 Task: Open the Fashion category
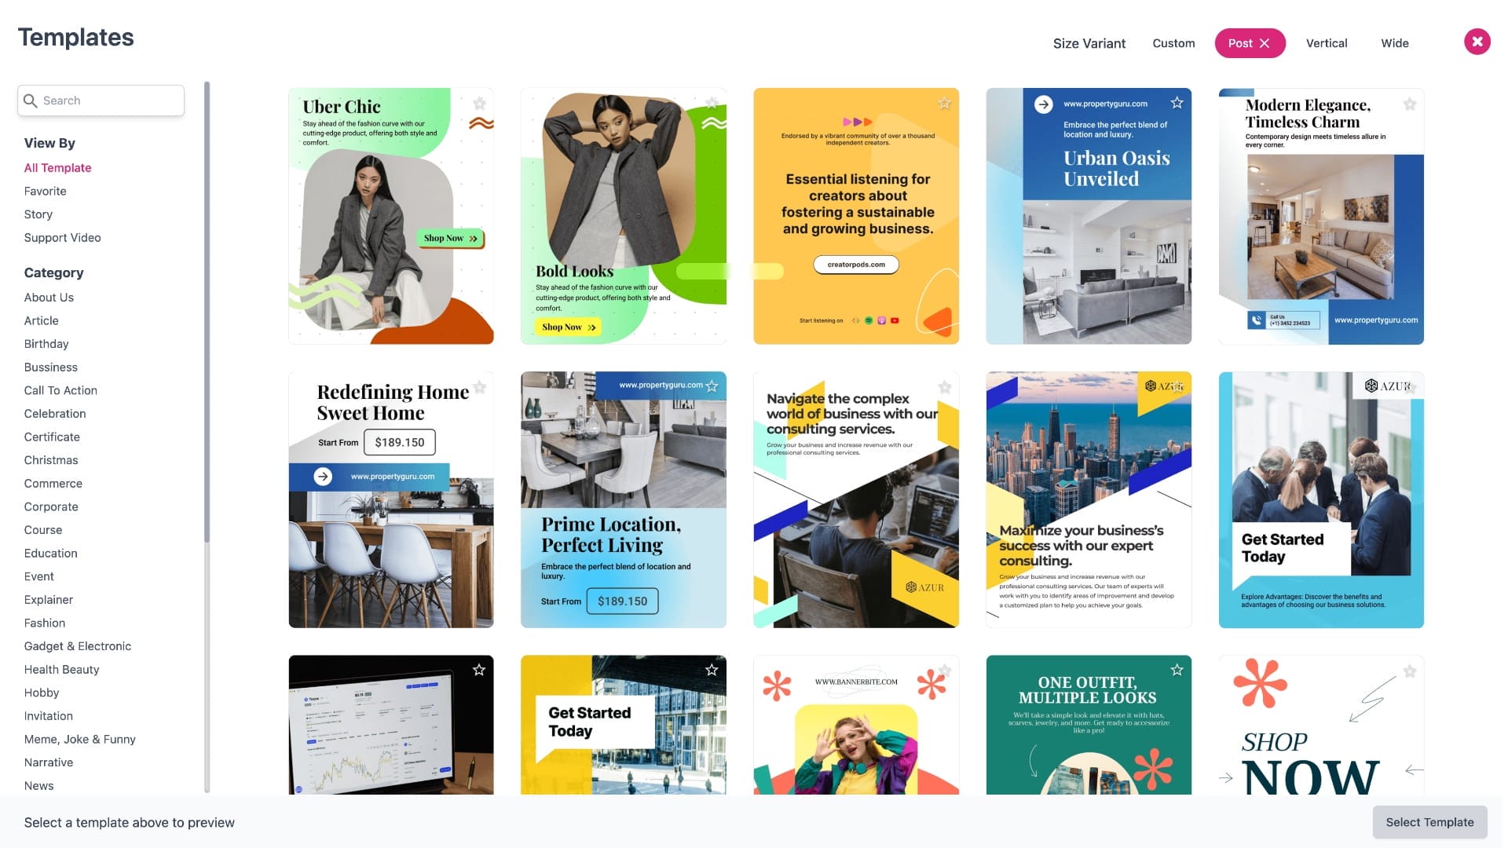pyautogui.click(x=44, y=623)
